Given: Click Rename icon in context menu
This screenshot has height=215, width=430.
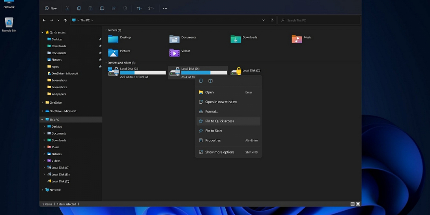Looking at the screenshot, I should click(x=210, y=81).
